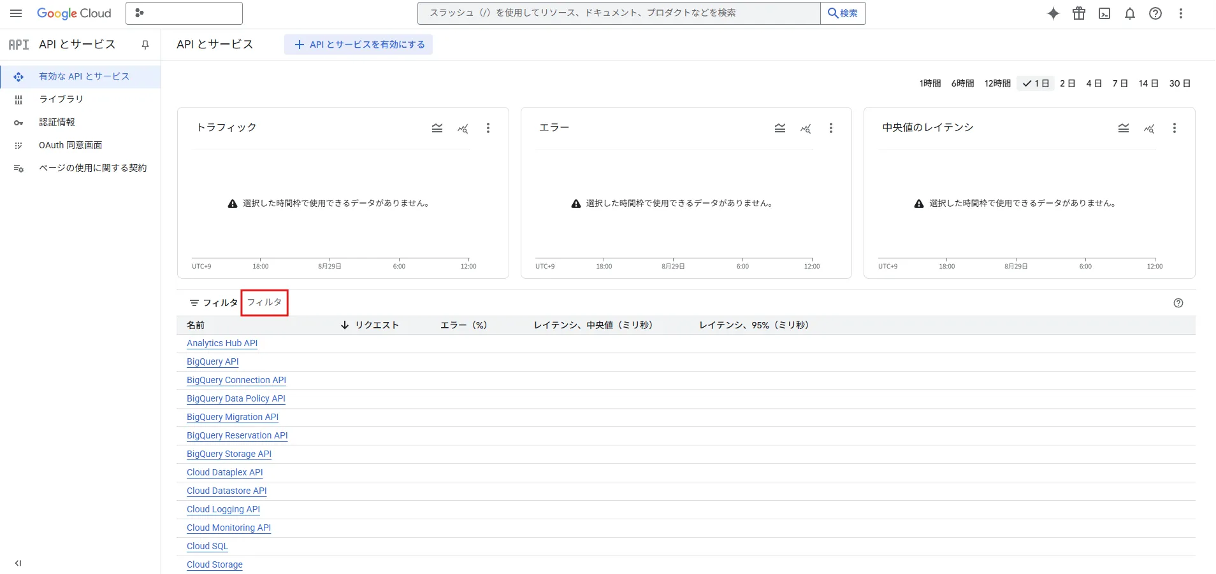Toggle legend on 中央値のレイテンシ chart
Viewport: 1216px width, 574px height.
(x=1124, y=128)
